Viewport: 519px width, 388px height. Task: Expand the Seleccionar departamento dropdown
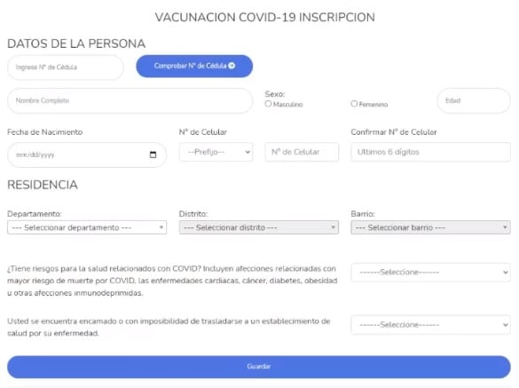(x=87, y=227)
